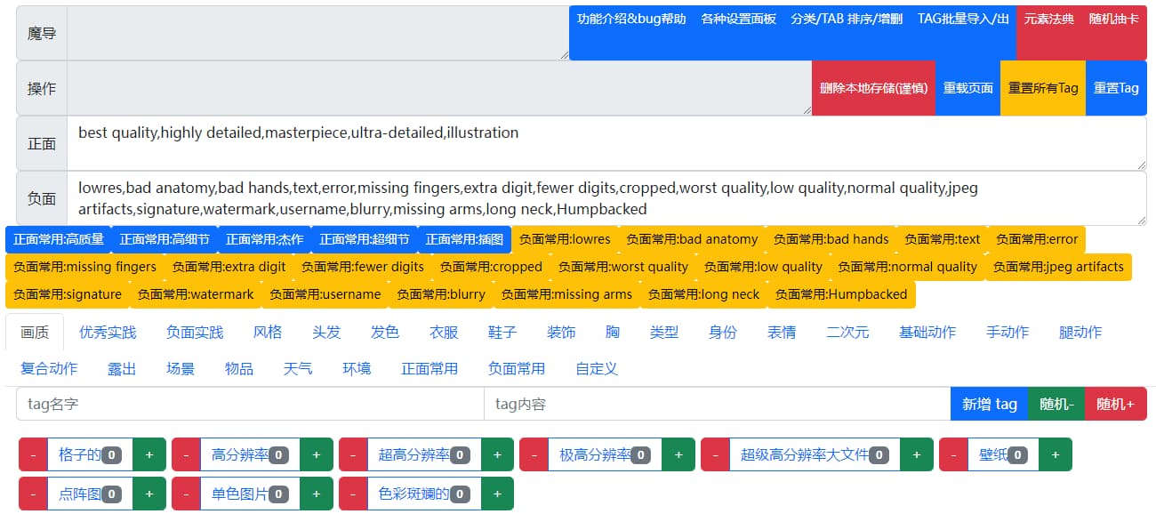Open the 功能介绍&bug帮助 panel
The image size is (1156, 522).
[631, 18]
